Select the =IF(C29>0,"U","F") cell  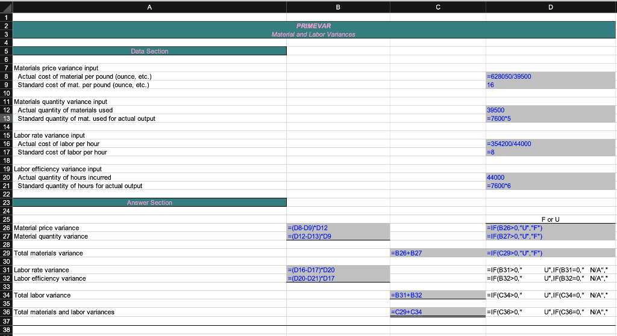coord(551,253)
